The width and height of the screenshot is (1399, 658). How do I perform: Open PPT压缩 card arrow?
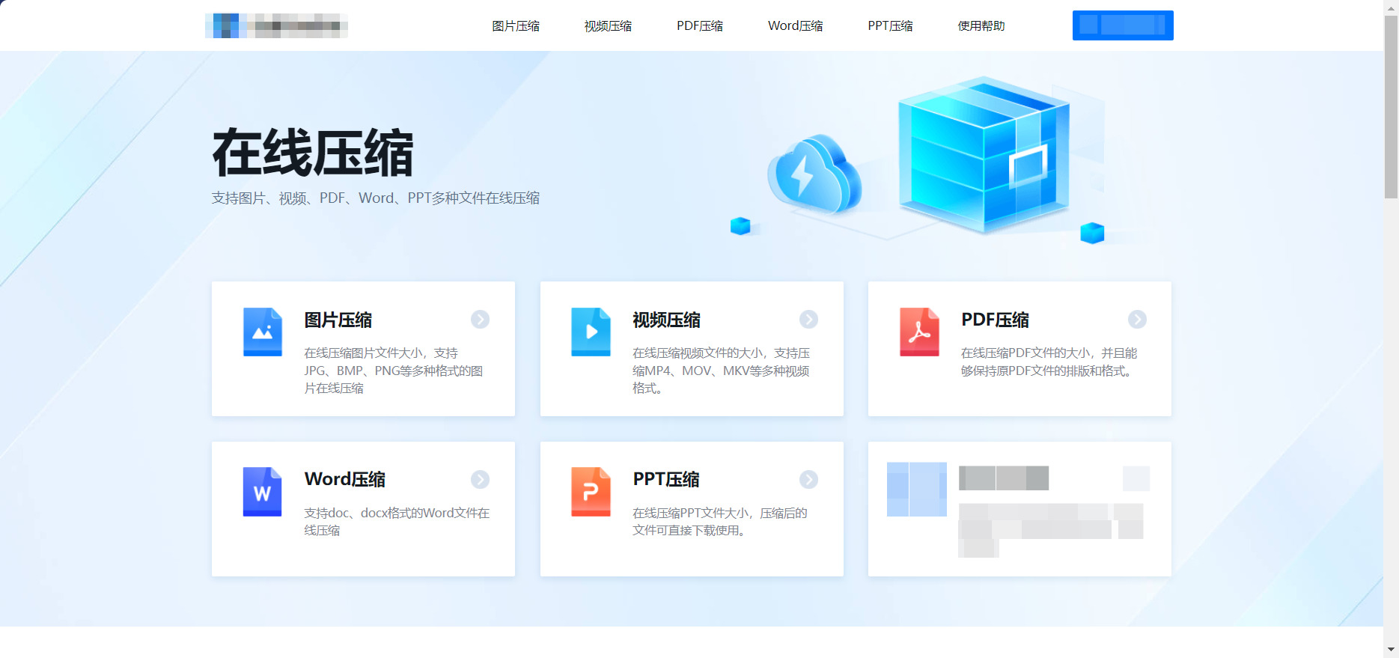pyautogui.click(x=808, y=479)
